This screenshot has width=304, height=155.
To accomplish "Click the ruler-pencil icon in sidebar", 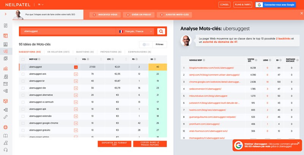I will (x=6, y=117).
